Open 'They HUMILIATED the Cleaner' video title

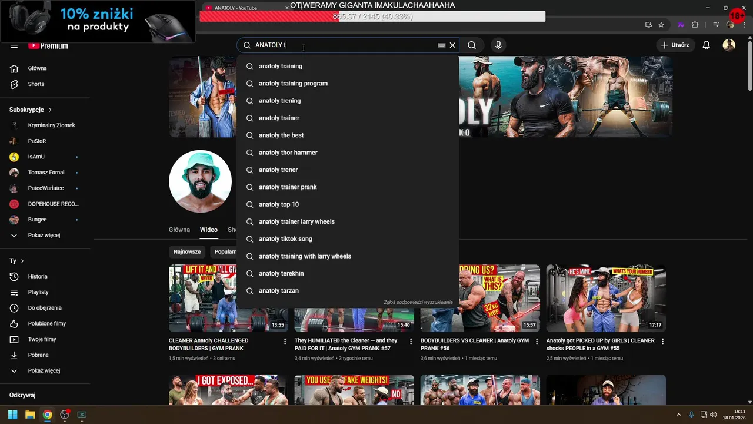(x=346, y=344)
